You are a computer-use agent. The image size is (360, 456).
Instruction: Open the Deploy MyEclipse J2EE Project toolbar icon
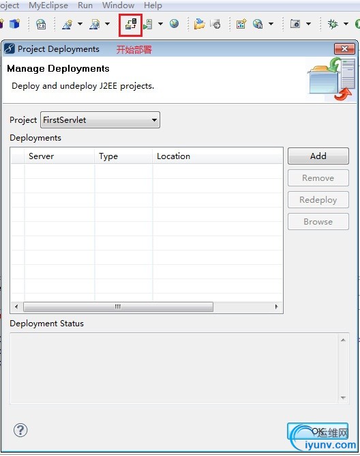pyautogui.click(x=131, y=24)
